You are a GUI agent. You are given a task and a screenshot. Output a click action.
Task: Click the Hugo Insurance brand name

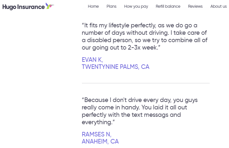coord(23,6)
